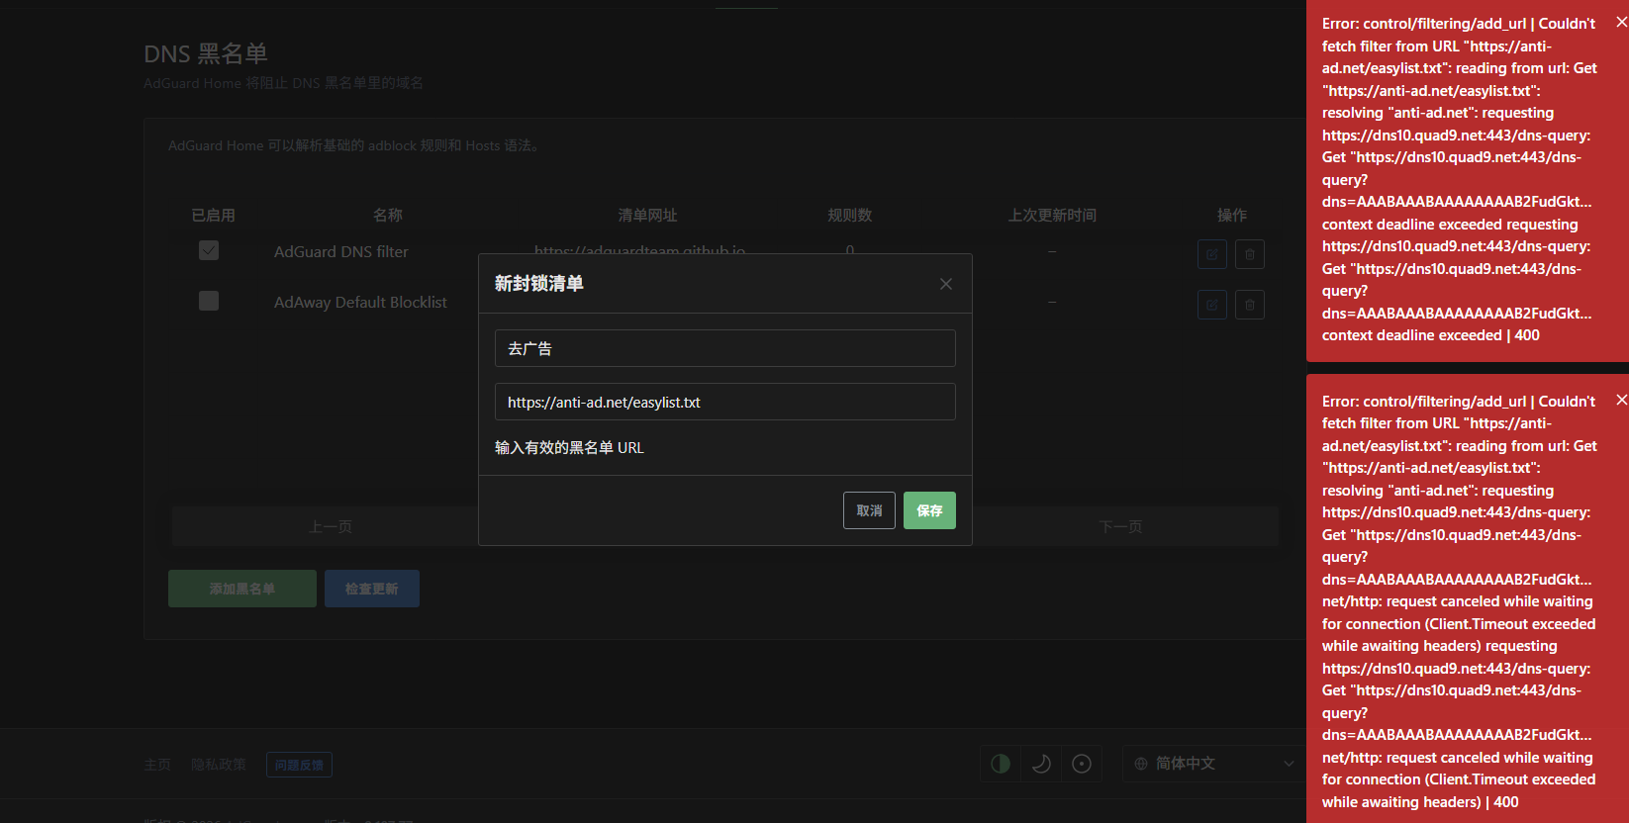Delete the AdGuard DNS filter entry
The height and width of the screenshot is (823, 1629).
pyautogui.click(x=1250, y=254)
